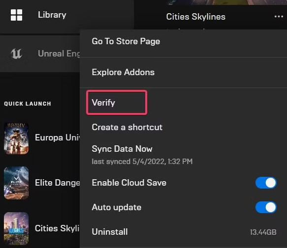Click the Library grid icon
Viewport: 287px width, 248px height.
coord(16,15)
